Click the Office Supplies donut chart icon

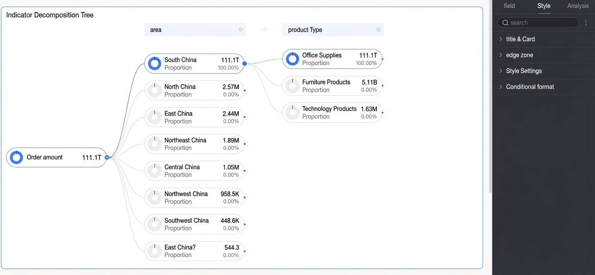[x=292, y=59]
